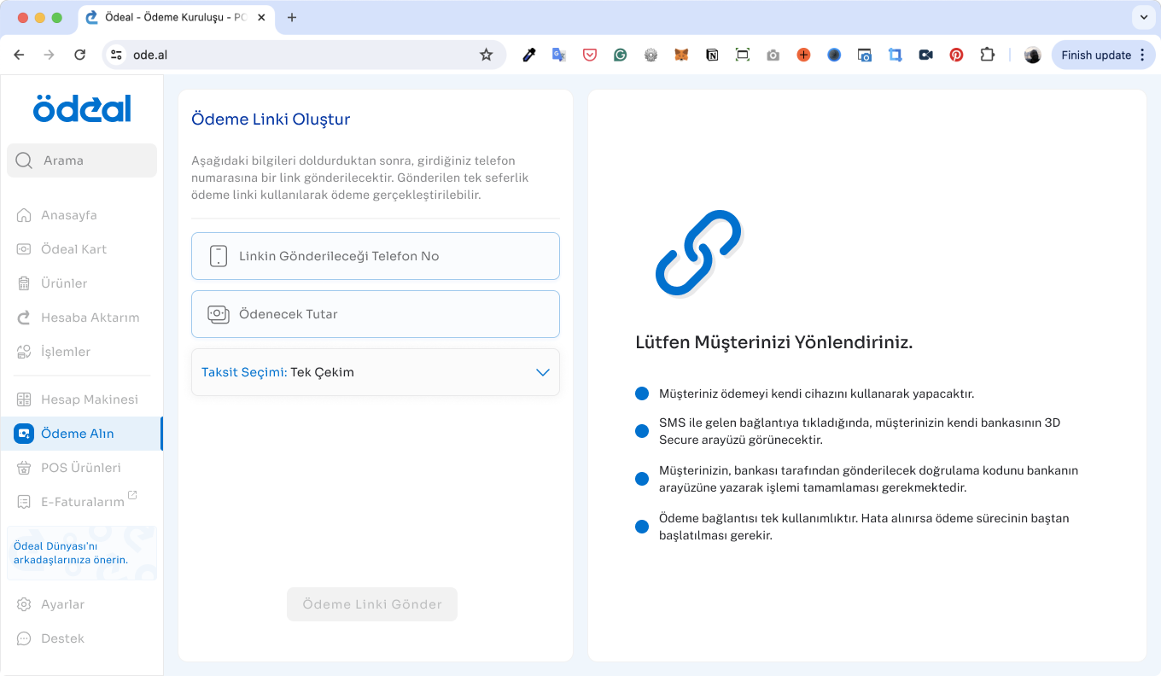
Task: Open POS Ürünleri in the sidebar
Action: pos(81,468)
